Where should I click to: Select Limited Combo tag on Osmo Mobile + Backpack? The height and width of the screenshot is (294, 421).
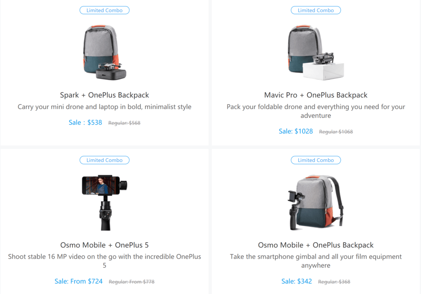tap(316, 160)
